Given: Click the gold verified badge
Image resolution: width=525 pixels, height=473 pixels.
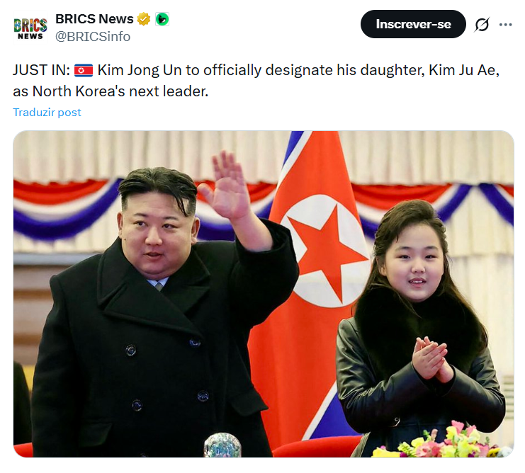Looking at the screenshot, I should click(144, 19).
